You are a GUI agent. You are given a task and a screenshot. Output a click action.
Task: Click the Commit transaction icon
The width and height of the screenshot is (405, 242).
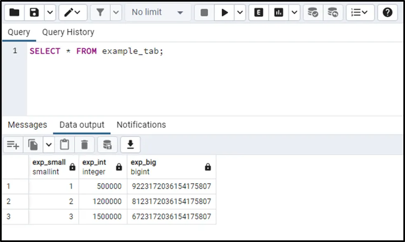[x=313, y=12]
